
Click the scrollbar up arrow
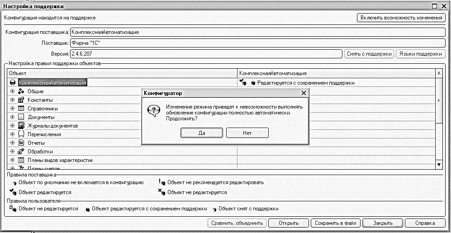[439, 73]
